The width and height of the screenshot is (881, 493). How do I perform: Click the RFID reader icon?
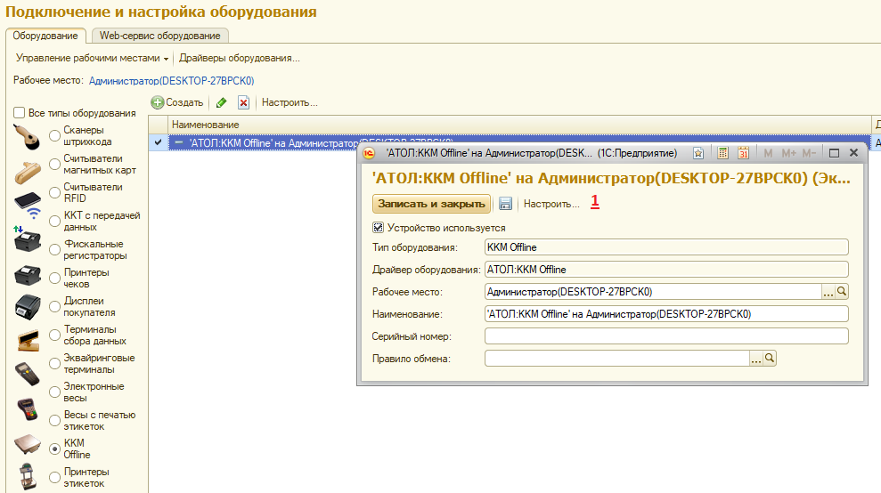(29, 205)
